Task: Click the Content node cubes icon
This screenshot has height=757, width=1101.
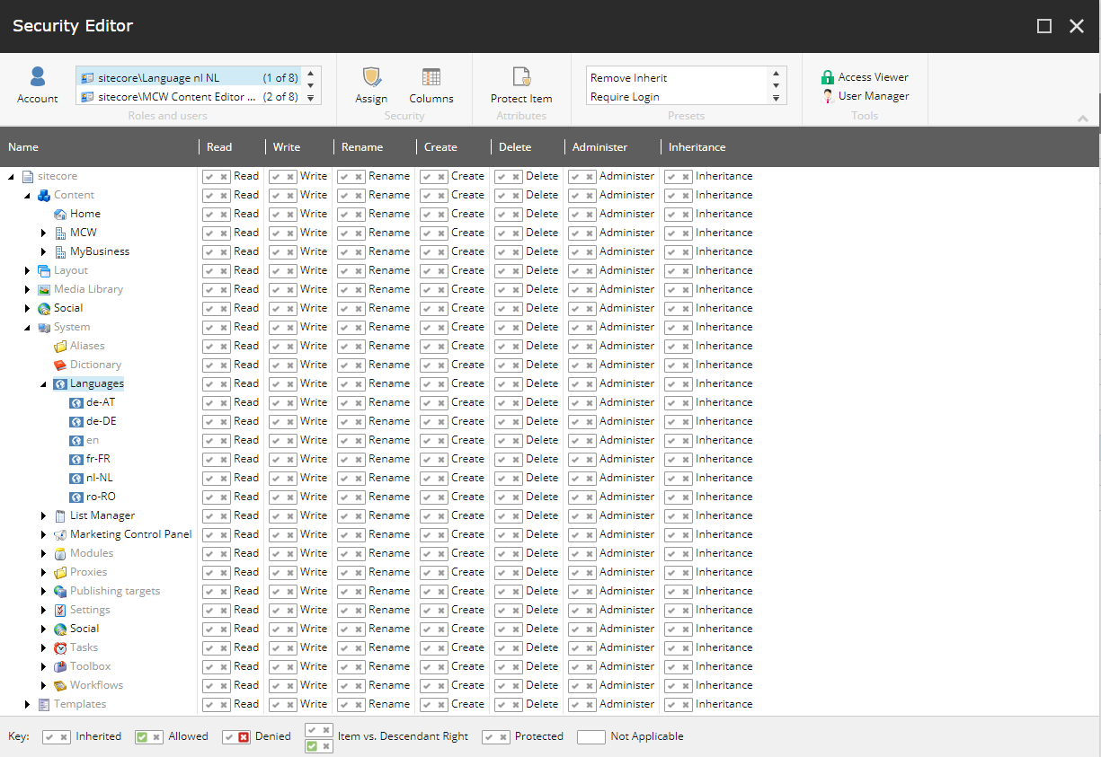Action: [x=44, y=195]
